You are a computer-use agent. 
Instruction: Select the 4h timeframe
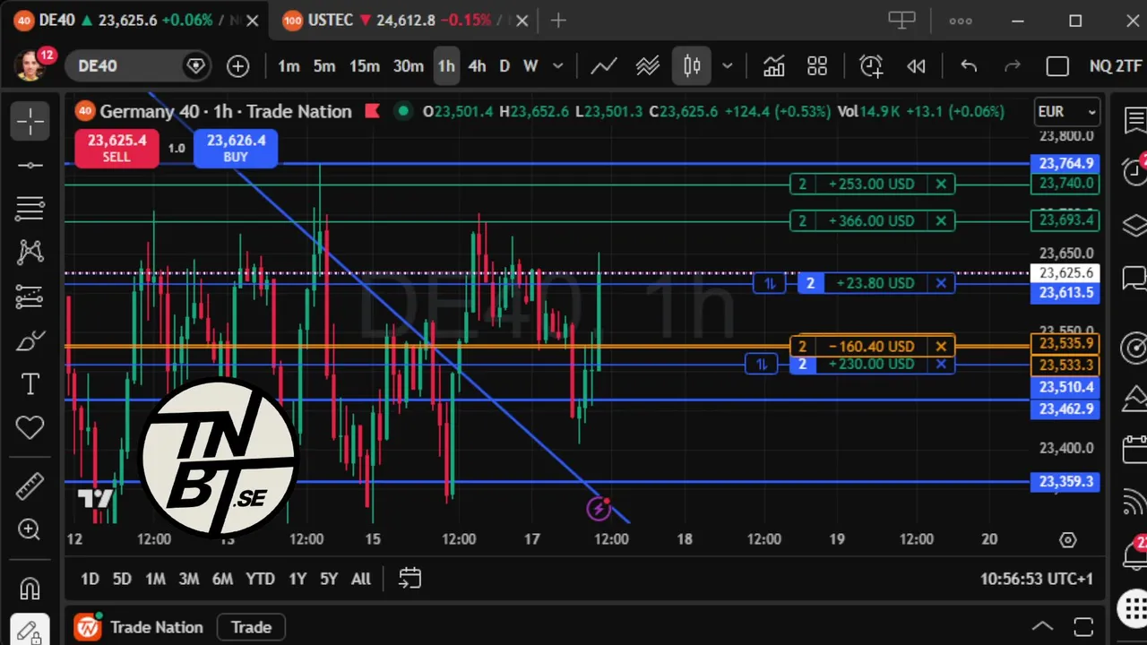[x=477, y=65]
